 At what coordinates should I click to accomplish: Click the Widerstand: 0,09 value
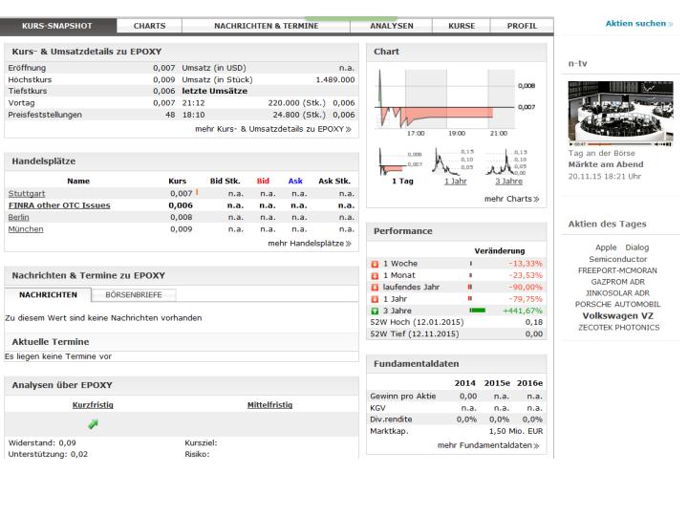tap(42, 443)
